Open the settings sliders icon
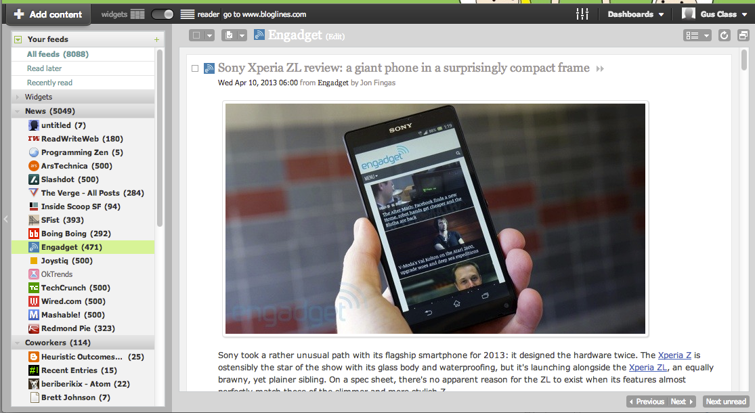Image resolution: width=755 pixels, height=413 pixels. 582,14
